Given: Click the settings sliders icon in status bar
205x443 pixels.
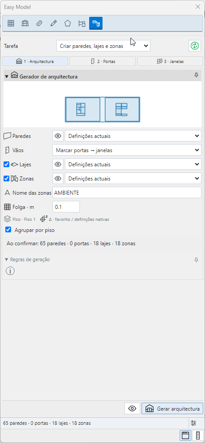Looking at the screenshot, I should coord(193,423).
